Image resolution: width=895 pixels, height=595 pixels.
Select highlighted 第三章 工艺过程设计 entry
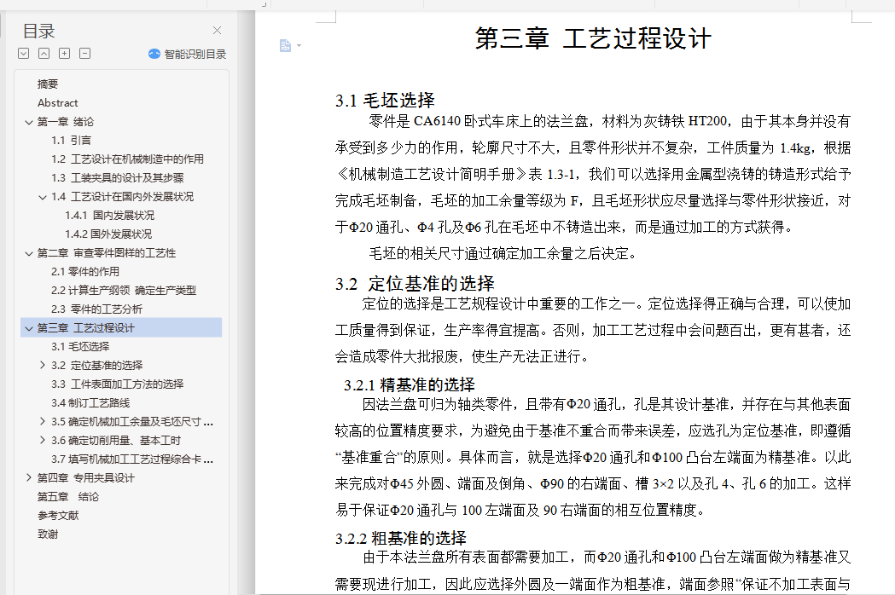tap(121, 328)
